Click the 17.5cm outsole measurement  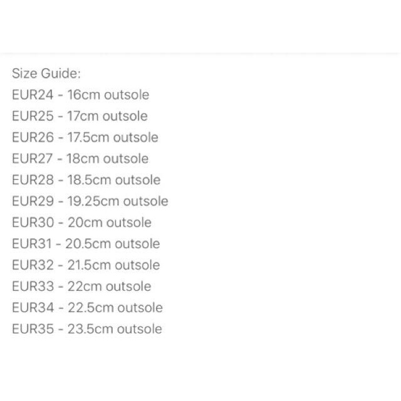pos(113,138)
